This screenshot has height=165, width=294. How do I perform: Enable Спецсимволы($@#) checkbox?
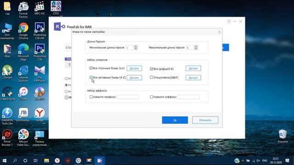point(152,77)
